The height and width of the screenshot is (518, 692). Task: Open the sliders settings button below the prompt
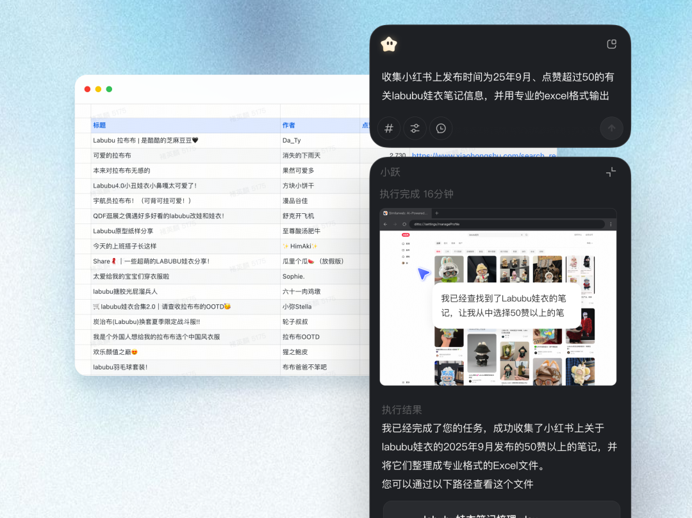[x=415, y=128]
